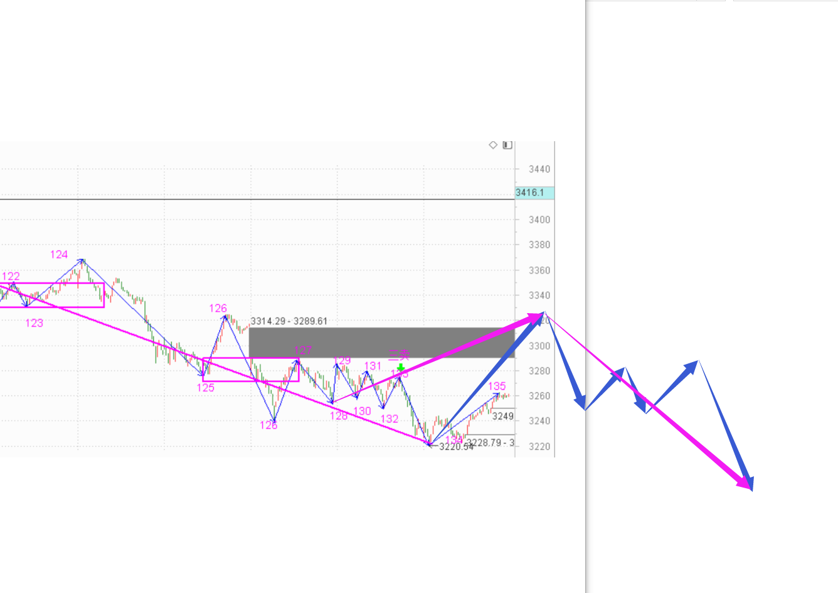Image resolution: width=838 pixels, height=593 pixels.
Task: Select the 3249 price level label
Action: tap(502, 416)
